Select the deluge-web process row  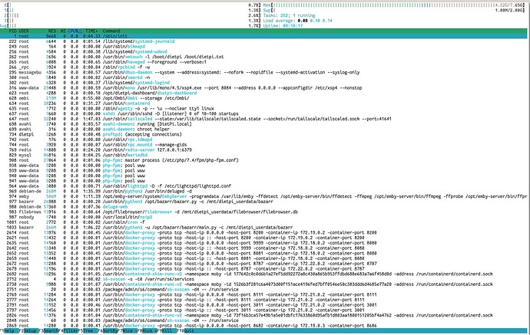tap(265, 207)
